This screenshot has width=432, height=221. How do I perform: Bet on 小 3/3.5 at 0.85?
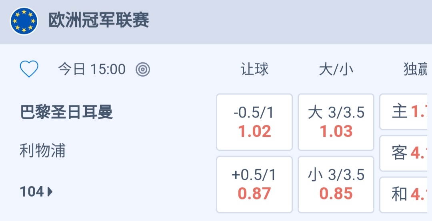click(336, 184)
